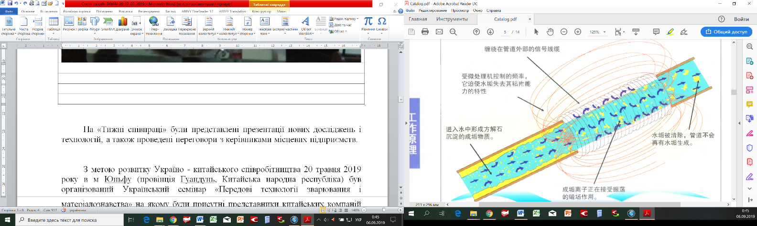Add a comment sticky note in Acrobat

coord(656,31)
